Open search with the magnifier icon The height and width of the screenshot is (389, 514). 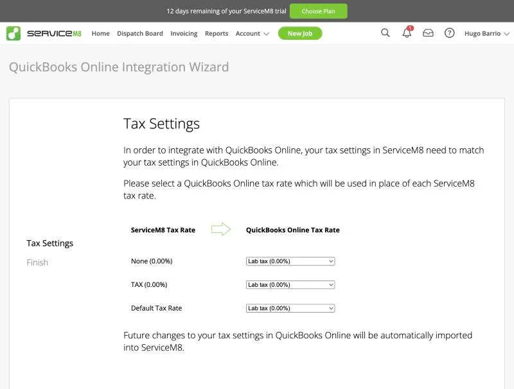tap(385, 33)
